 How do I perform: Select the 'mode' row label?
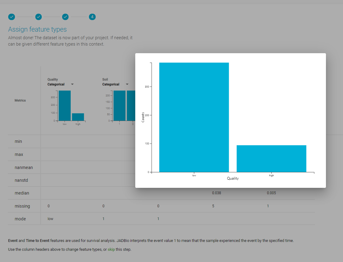coord(20,219)
